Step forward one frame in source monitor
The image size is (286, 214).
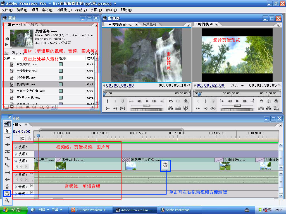pos(154,101)
